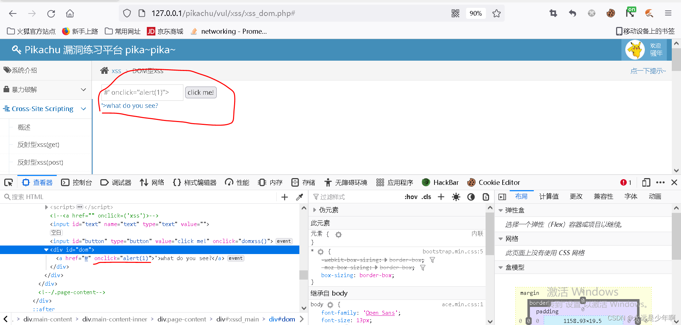The width and height of the screenshot is (681, 325).
Task: Open the 无障碍环境 accessibility tab
Action: tap(346, 182)
